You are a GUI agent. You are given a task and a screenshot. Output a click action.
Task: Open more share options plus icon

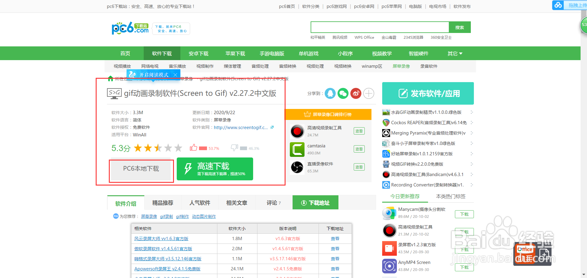tap(369, 93)
